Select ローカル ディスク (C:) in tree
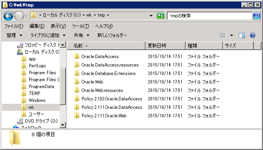 pyautogui.click(x=38, y=52)
